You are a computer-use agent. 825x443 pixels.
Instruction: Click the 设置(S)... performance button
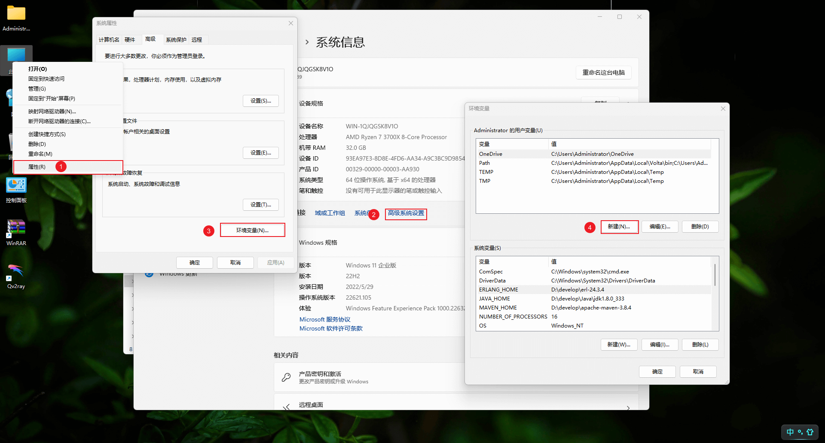[261, 101]
